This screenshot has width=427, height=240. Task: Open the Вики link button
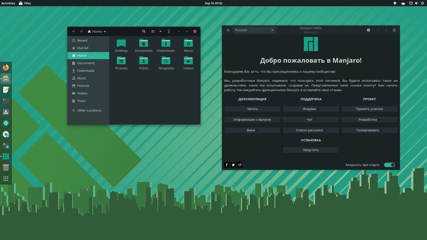252,130
